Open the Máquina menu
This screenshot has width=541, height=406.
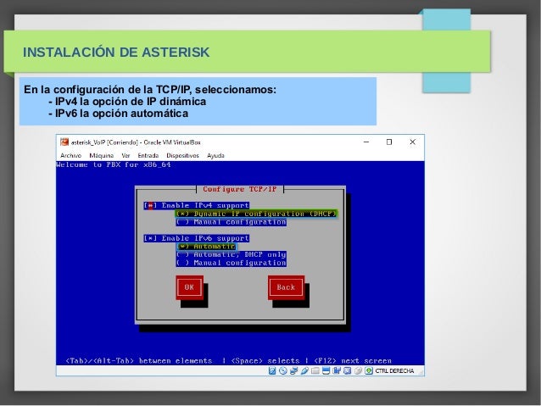pyautogui.click(x=102, y=156)
